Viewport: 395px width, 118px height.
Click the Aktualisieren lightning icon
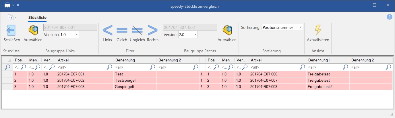318,30
